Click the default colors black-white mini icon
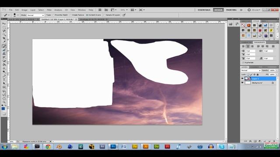Image resolution: width=280 pixels, height=157 pixels. click(x=3, y=106)
